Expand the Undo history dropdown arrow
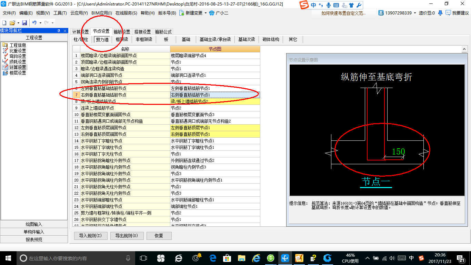This screenshot has height=265, width=471. tap(40, 23)
